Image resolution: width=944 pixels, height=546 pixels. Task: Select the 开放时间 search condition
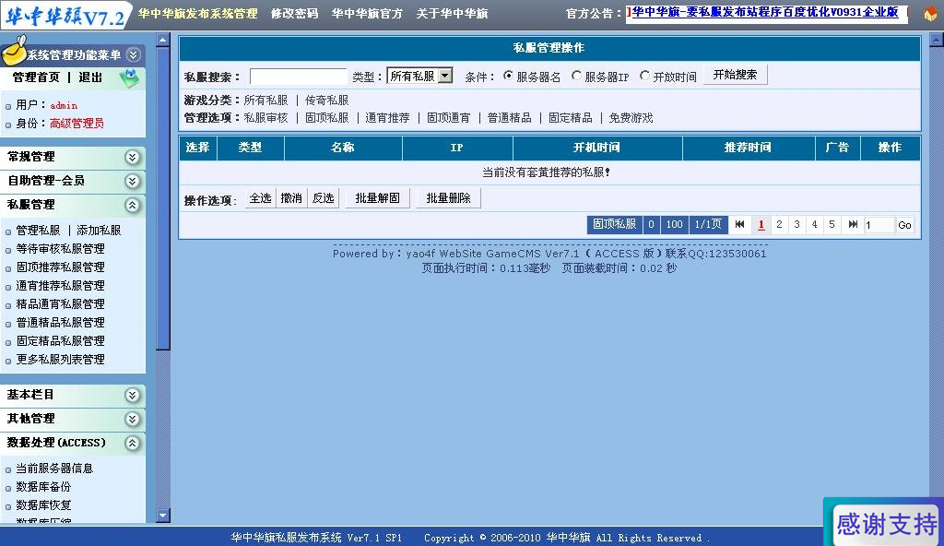644,76
